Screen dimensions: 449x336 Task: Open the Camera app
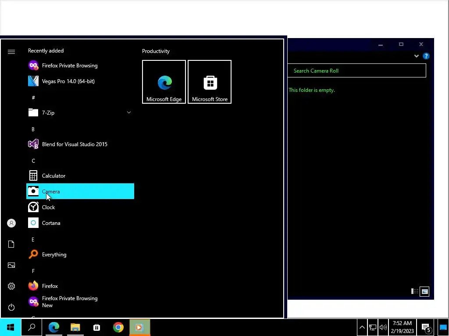click(x=80, y=192)
